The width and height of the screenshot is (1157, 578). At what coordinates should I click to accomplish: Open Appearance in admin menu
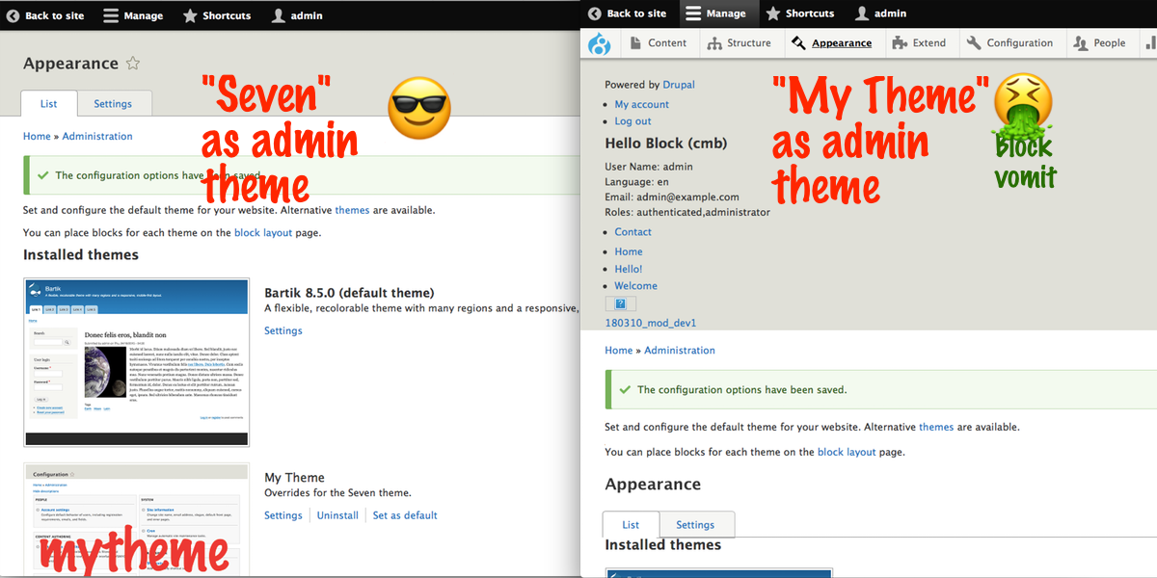coord(831,43)
